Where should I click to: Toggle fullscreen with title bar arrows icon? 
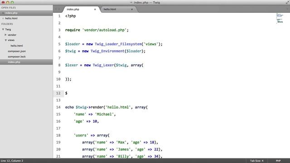pyautogui.click(x=287, y=2)
